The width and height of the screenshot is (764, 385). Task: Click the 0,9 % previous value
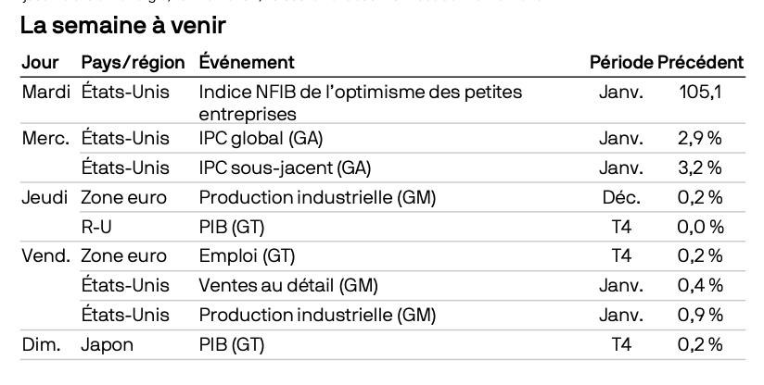pyautogui.click(x=700, y=314)
